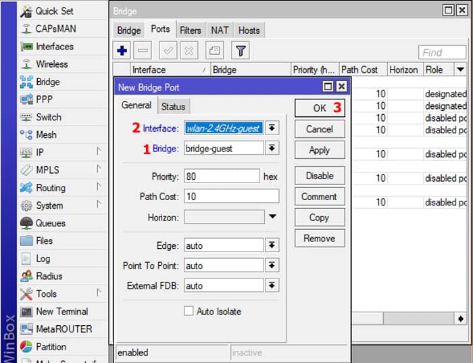Click the Apply button

point(320,150)
